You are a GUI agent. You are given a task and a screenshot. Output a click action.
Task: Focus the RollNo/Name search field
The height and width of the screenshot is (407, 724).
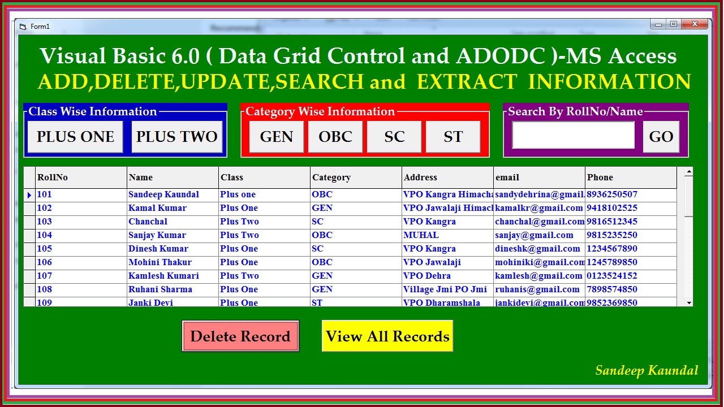point(573,135)
